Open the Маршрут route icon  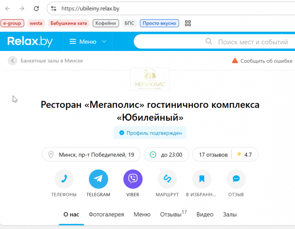167,179
